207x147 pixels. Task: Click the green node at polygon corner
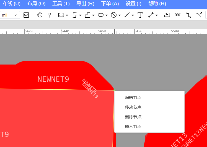click(114, 90)
